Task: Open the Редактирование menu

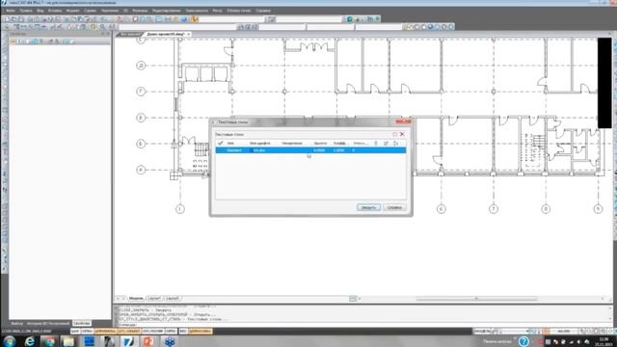Action: point(167,11)
